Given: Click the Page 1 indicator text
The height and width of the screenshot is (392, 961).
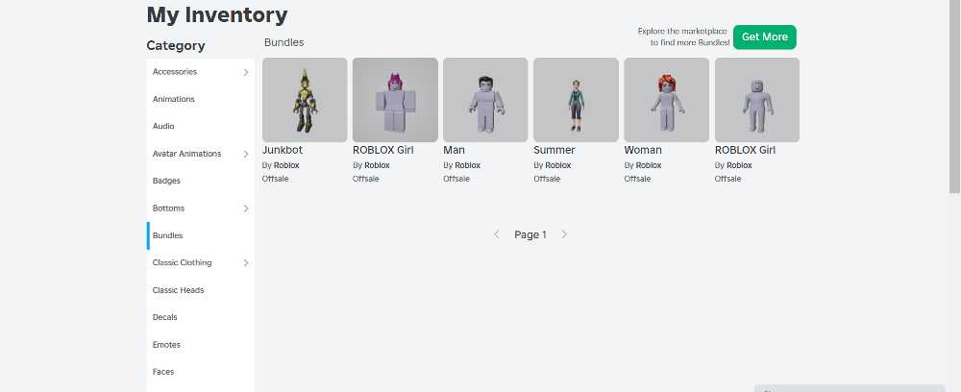Looking at the screenshot, I should 530,234.
